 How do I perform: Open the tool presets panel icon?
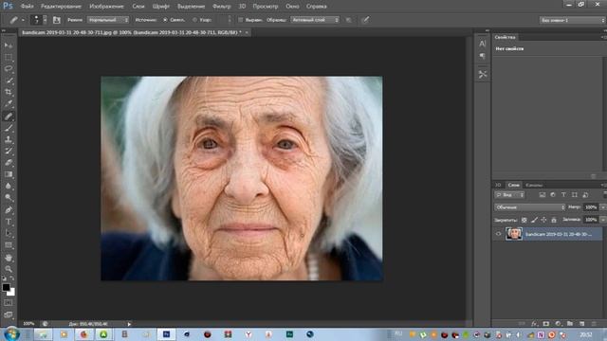pyautogui.click(x=483, y=74)
